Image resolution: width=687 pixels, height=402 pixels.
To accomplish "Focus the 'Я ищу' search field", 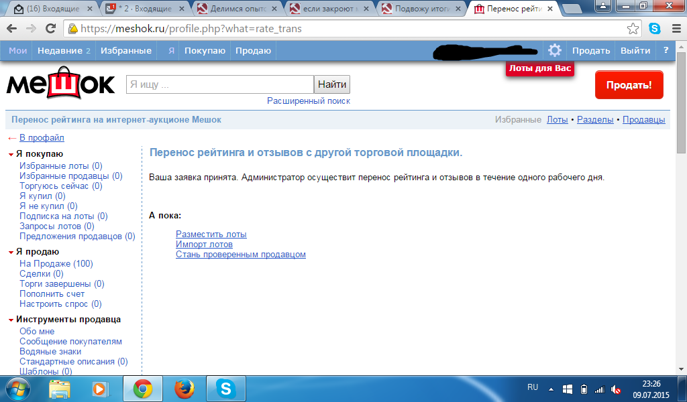I will [220, 84].
